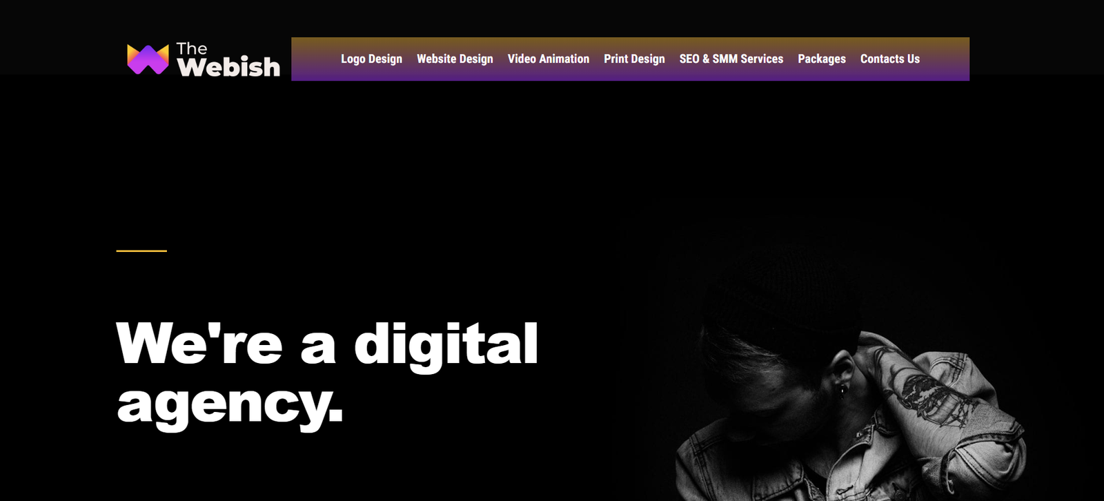Click the yellow accent line above the heading
1104x501 pixels.
tap(141, 250)
